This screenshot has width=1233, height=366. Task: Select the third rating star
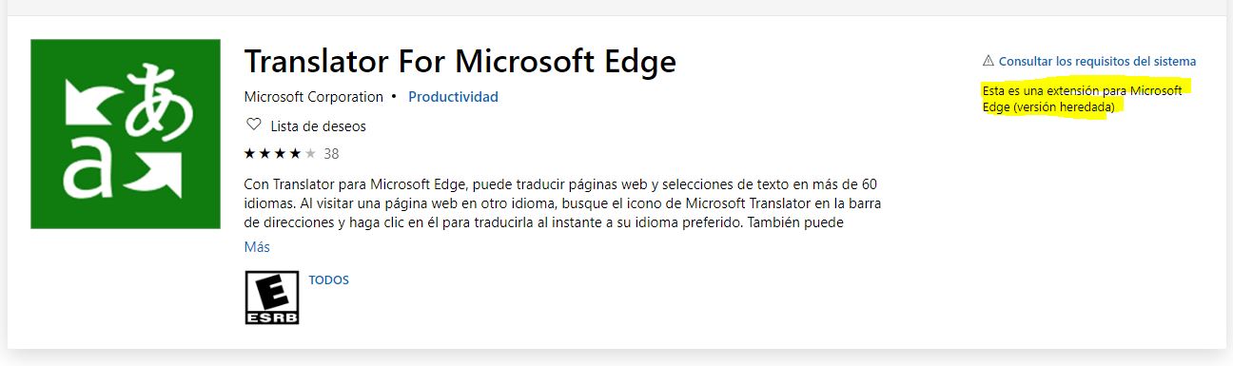coord(280,153)
